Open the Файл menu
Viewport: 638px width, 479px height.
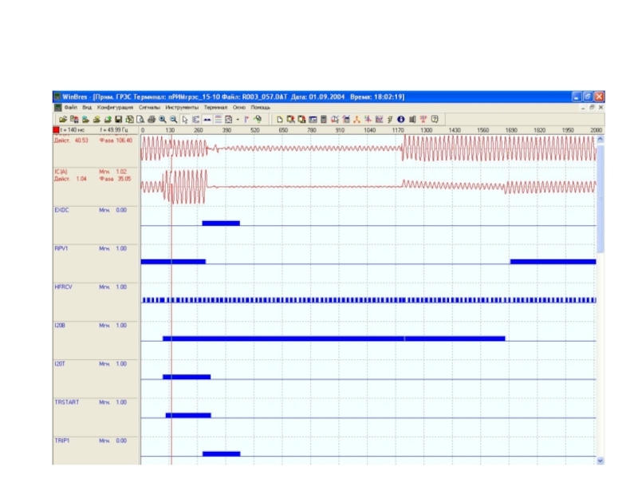(x=70, y=107)
